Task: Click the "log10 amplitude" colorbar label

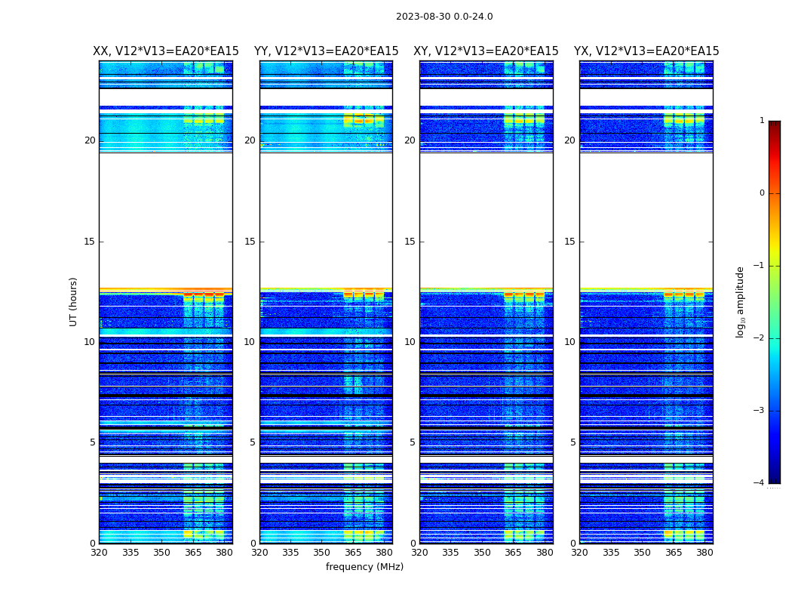Action: [741, 301]
